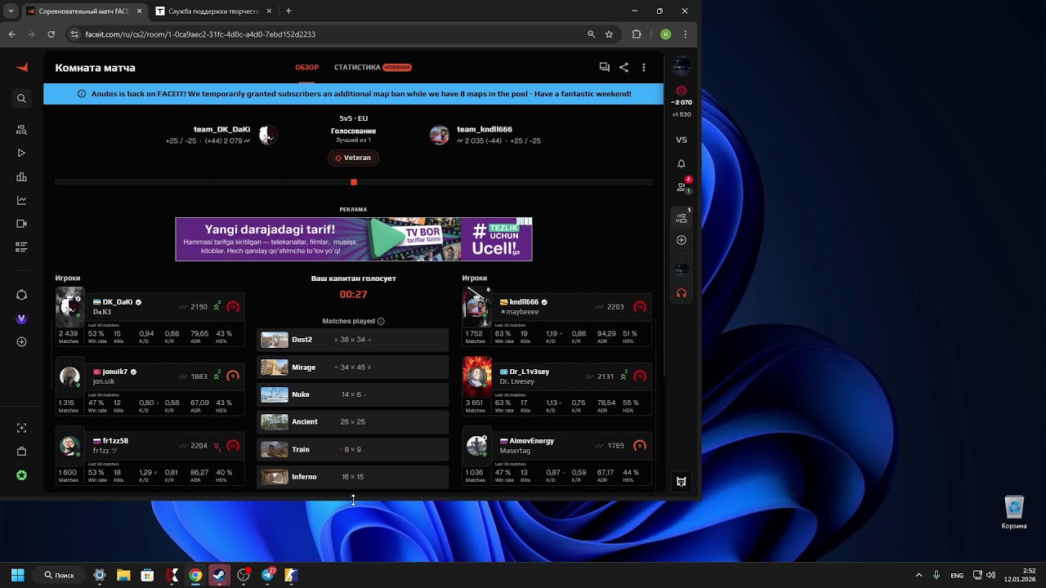
Task: Open the green star icon in sidebar
Action: (x=22, y=475)
